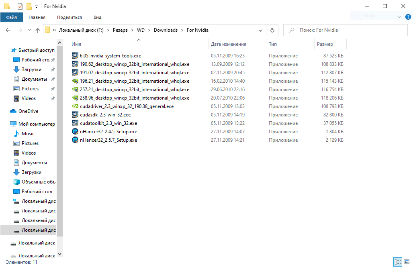The width and height of the screenshot is (413, 267).
Task: Select file name cudadriver_2.3_winxp_32_190.38_general.exe
Action: click(x=127, y=106)
